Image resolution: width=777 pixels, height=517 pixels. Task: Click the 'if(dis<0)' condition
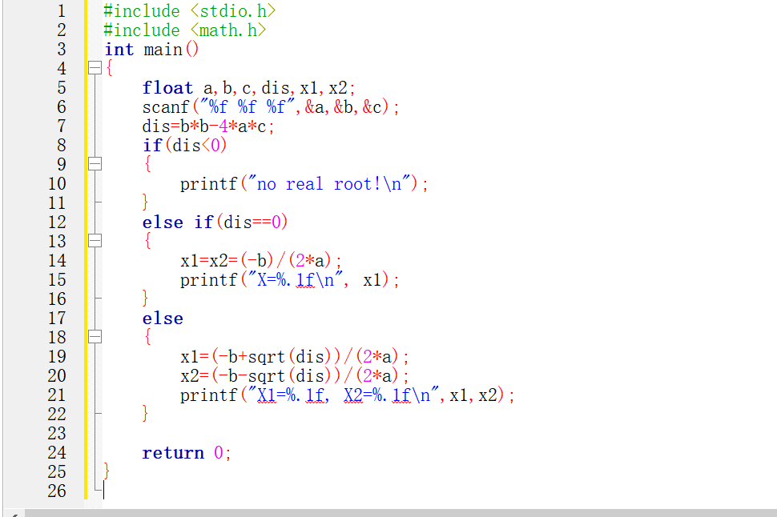[x=184, y=145]
